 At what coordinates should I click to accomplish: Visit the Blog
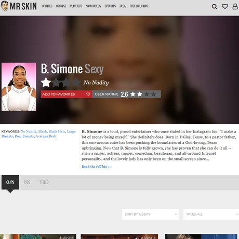coord(123,6)
